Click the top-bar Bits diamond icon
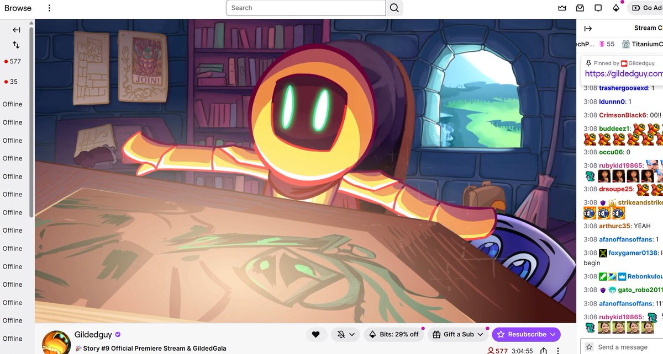 616,8
